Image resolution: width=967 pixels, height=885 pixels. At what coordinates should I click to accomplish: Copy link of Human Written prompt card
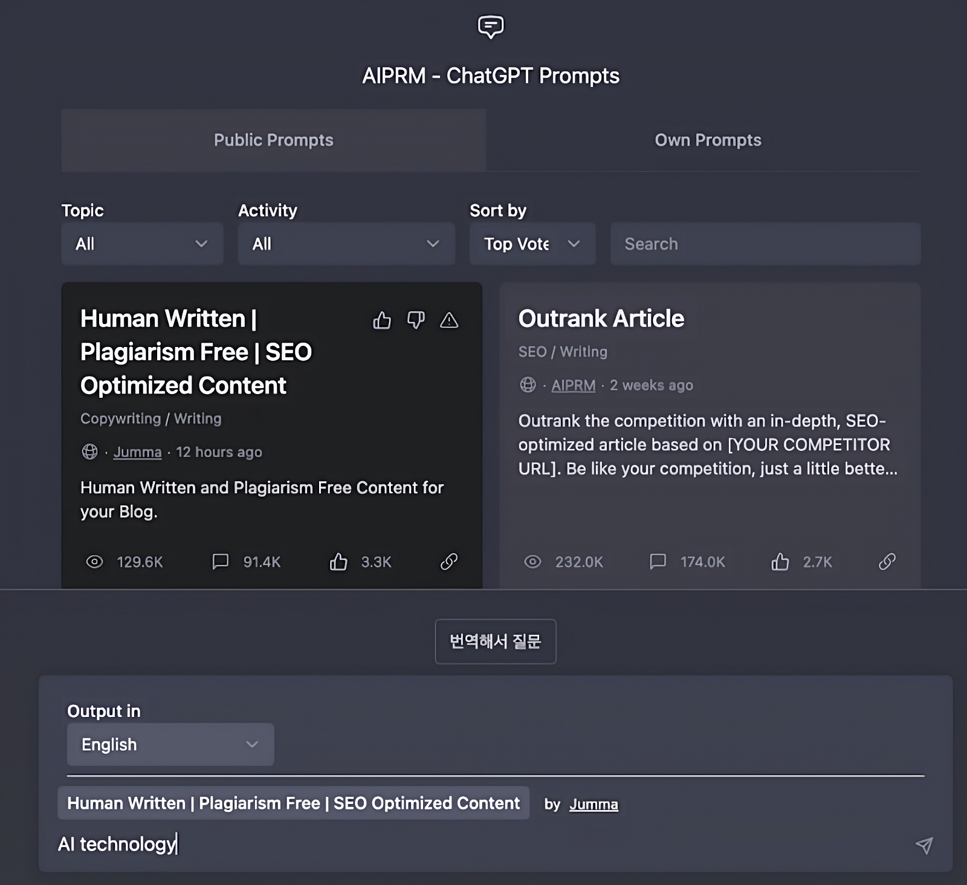(x=449, y=562)
